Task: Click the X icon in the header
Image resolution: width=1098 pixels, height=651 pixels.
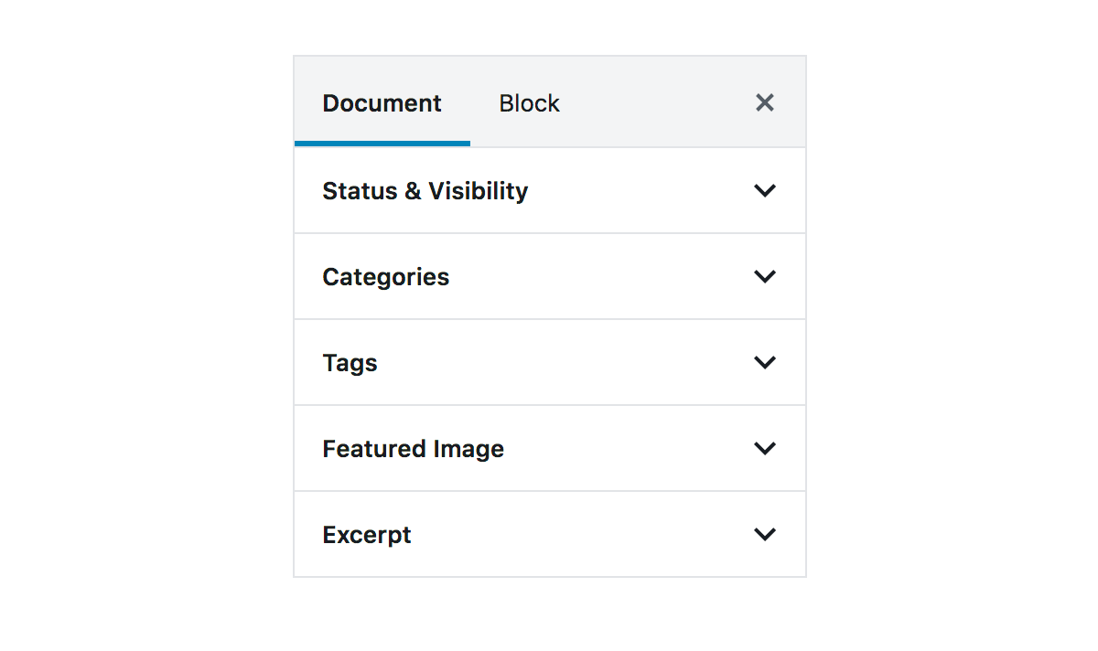Action: (x=764, y=102)
